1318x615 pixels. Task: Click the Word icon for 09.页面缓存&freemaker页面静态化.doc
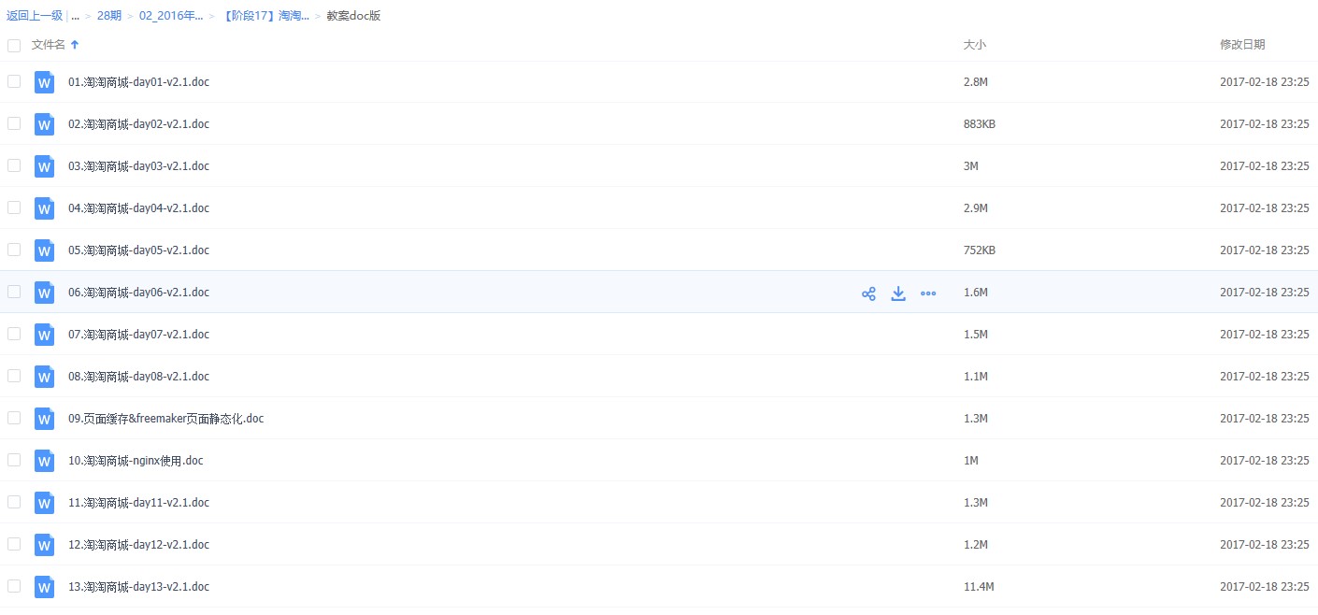click(x=44, y=419)
